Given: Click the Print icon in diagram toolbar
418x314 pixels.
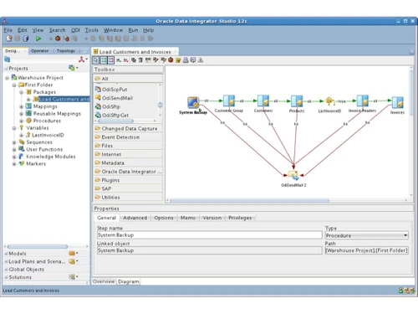Looking at the screenshot, I should (186, 60).
